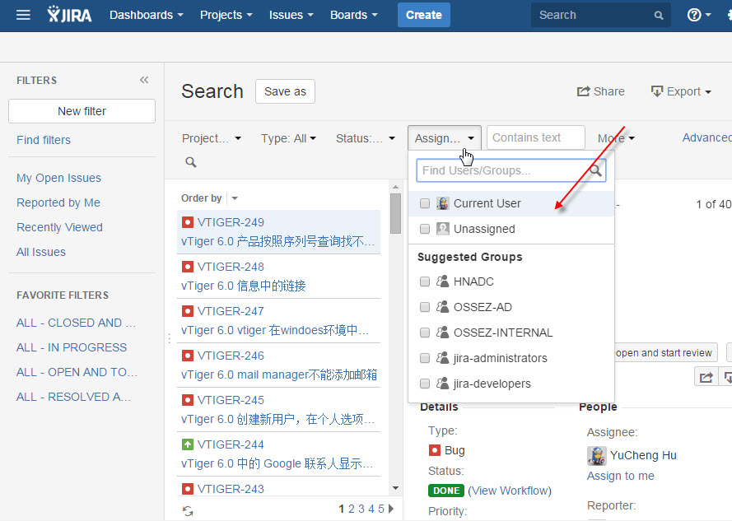The image size is (732, 521).
Task: Expand the Issues menu
Action: tap(291, 15)
